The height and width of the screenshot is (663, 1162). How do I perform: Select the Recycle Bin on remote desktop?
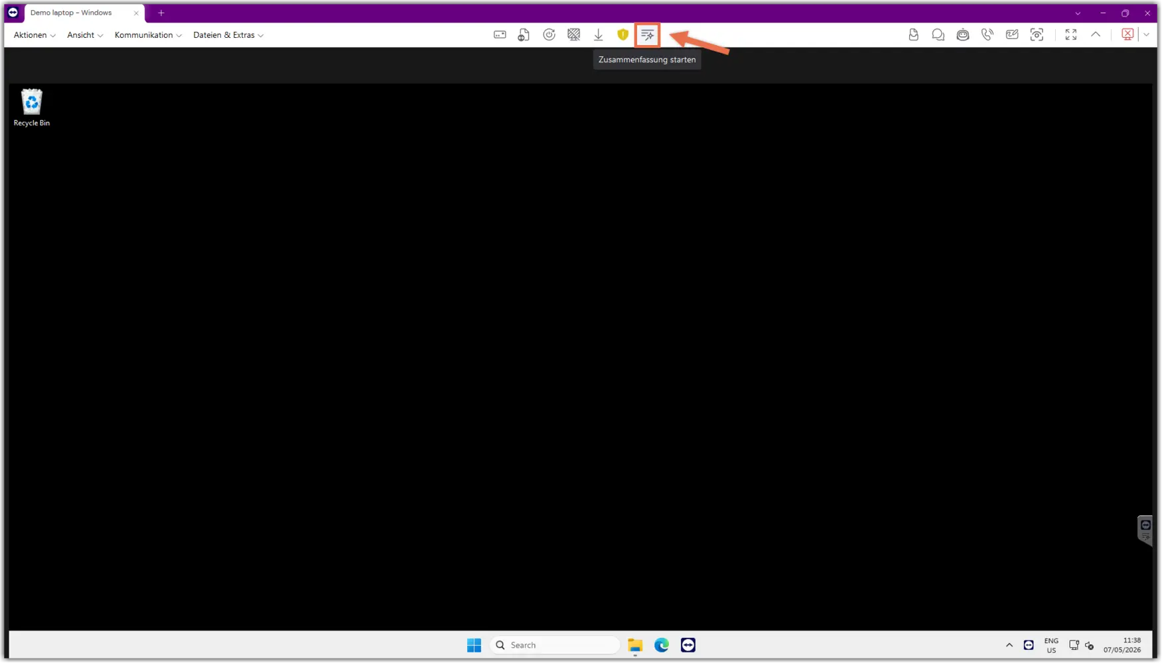coord(32,107)
